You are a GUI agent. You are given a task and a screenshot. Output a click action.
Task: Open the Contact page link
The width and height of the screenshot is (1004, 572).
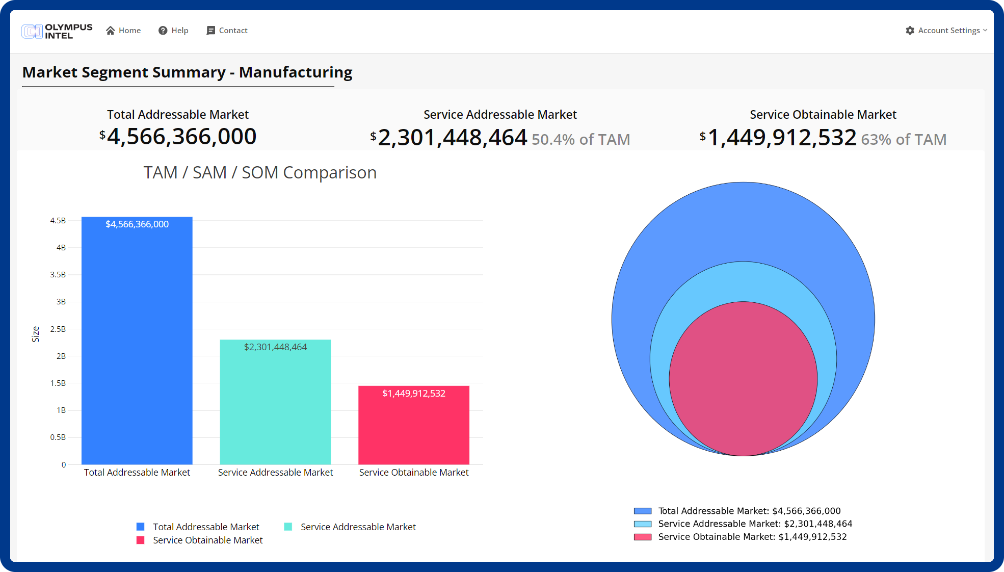(x=227, y=31)
